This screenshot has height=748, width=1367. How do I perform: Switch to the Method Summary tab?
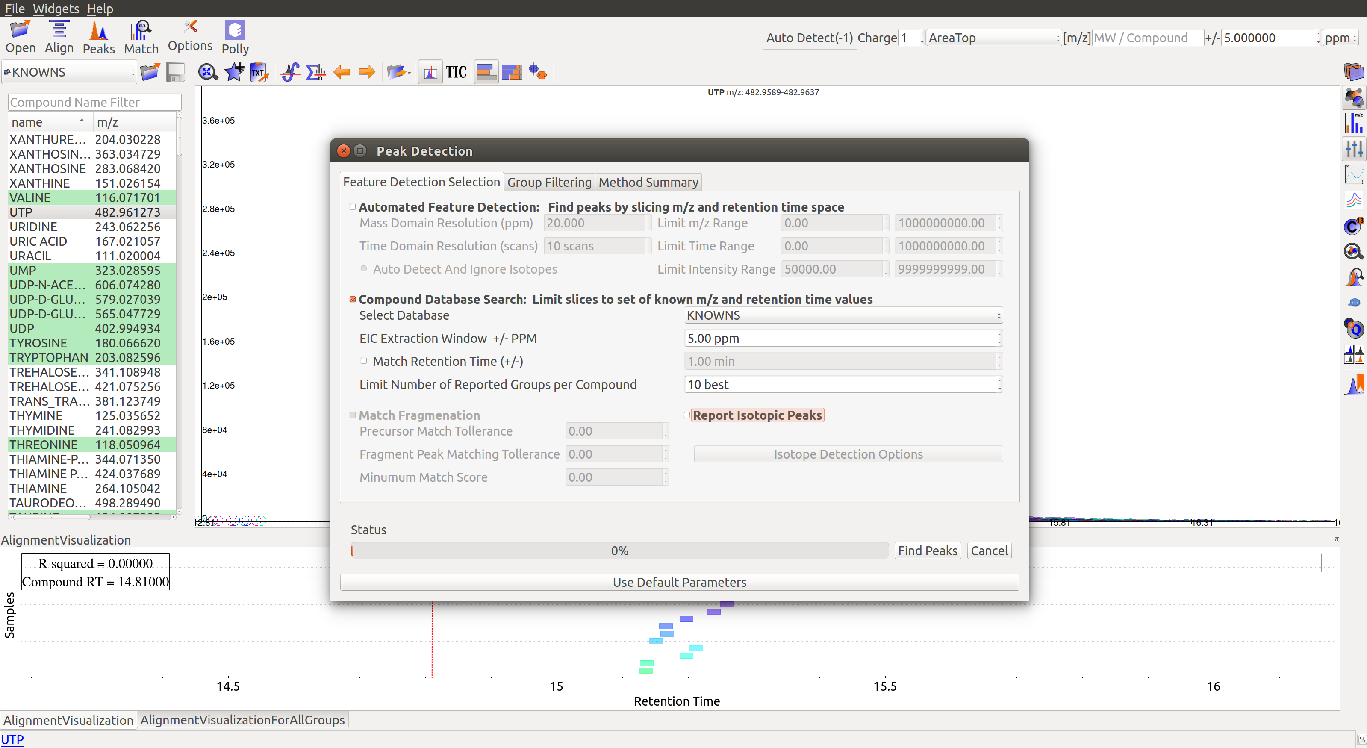click(x=648, y=182)
